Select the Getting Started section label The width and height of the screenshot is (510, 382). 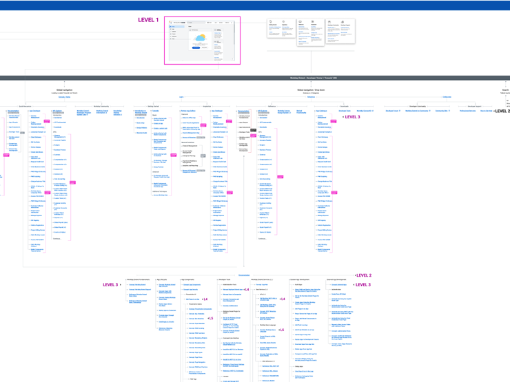pyautogui.click(x=154, y=106)
